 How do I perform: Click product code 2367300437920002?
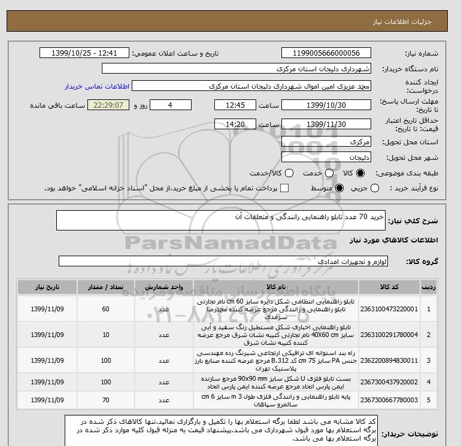click(389, 382)
